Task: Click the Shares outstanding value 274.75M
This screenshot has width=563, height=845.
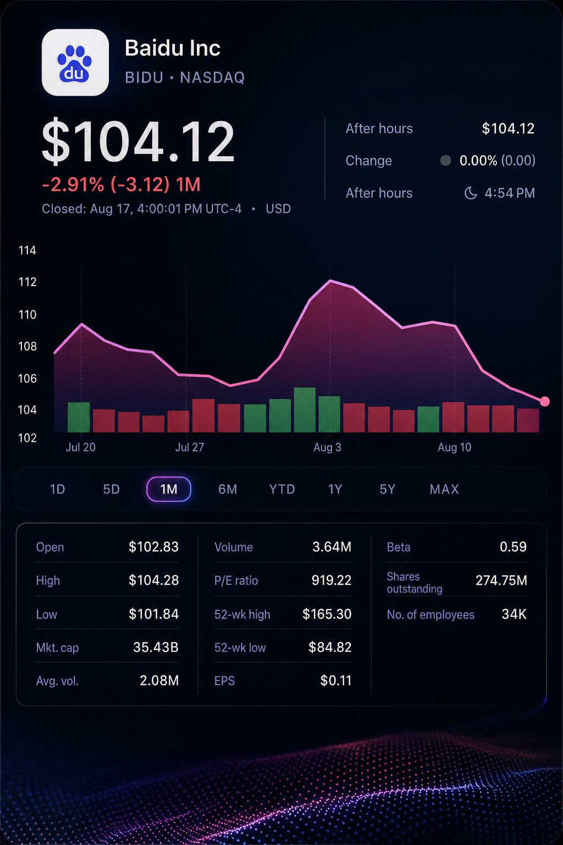Action: point(501,580)
